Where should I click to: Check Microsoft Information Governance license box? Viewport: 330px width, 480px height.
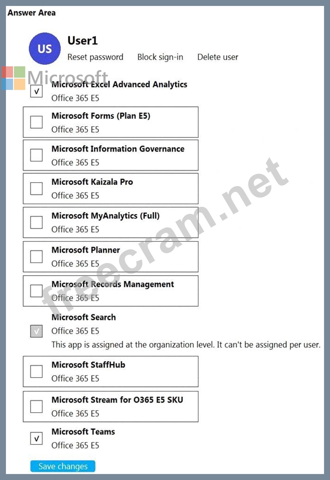(x=36, y=155)
